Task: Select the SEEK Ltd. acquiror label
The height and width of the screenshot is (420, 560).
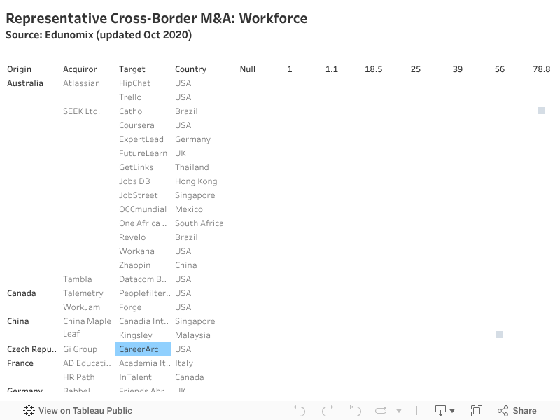Action: click(81, 111)
